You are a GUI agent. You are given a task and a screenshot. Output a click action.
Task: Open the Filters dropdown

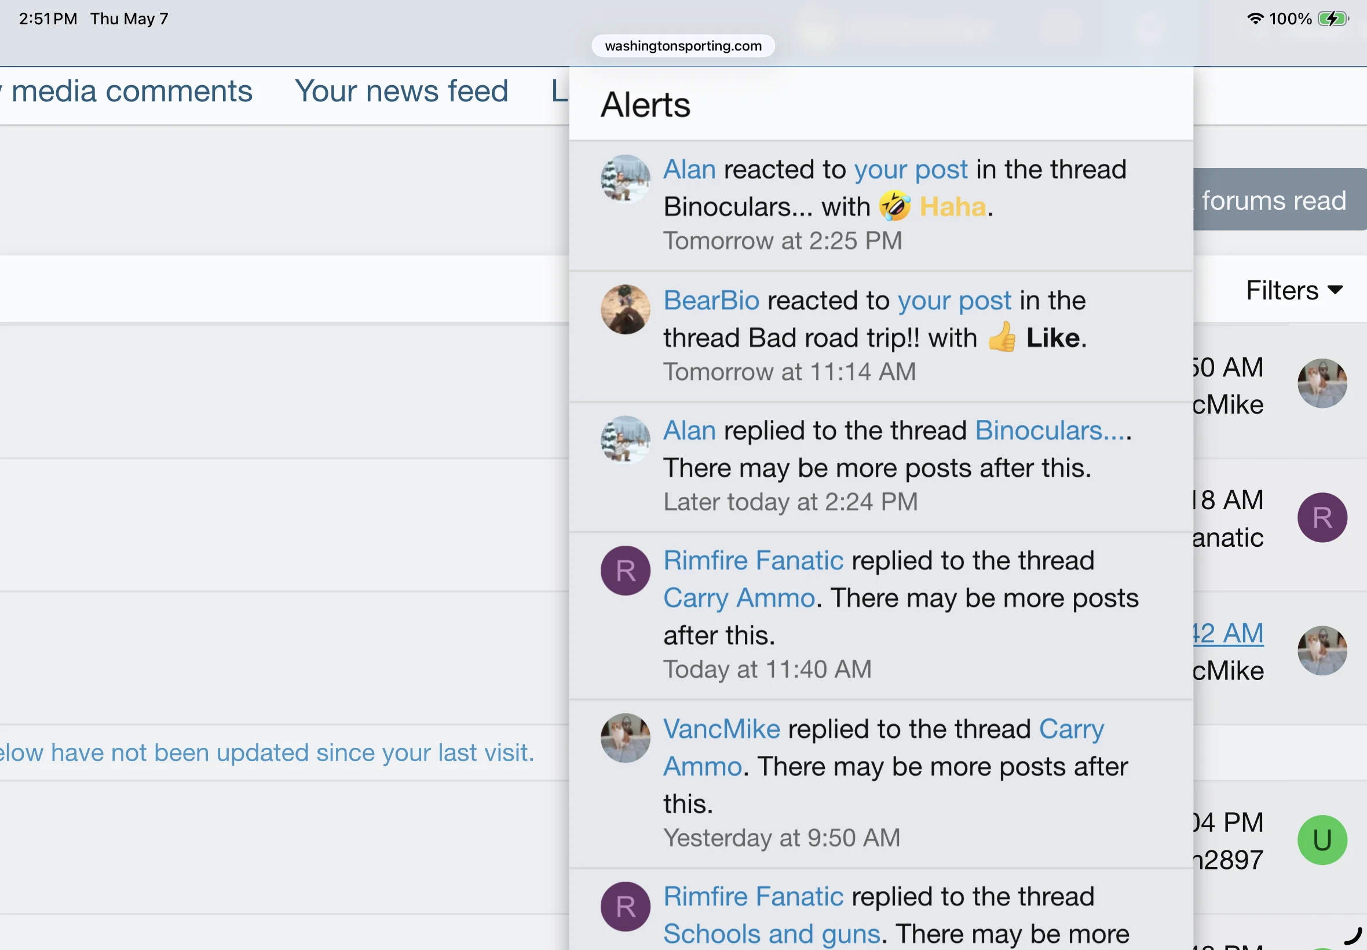point(1294,290)
